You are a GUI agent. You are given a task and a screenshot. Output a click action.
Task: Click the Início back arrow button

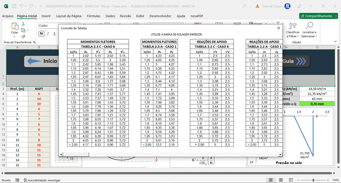click(41, 61)
